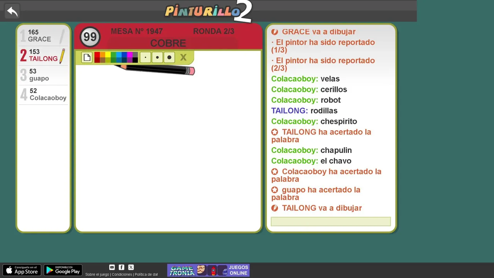Click chat message 'Colacaoboy: velas'
Viewport: 494px width, 278px height.
(306, 79)
